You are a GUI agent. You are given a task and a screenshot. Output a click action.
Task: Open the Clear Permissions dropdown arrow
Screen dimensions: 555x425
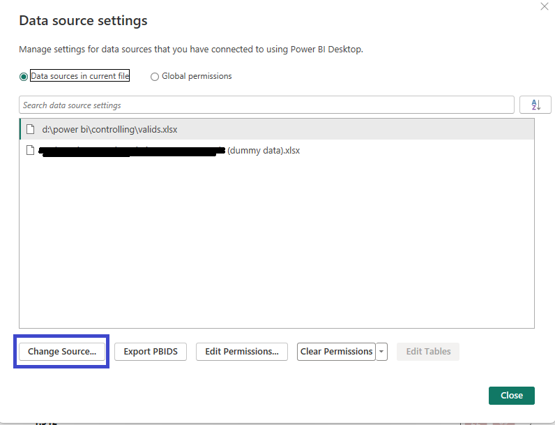[381, 352]
